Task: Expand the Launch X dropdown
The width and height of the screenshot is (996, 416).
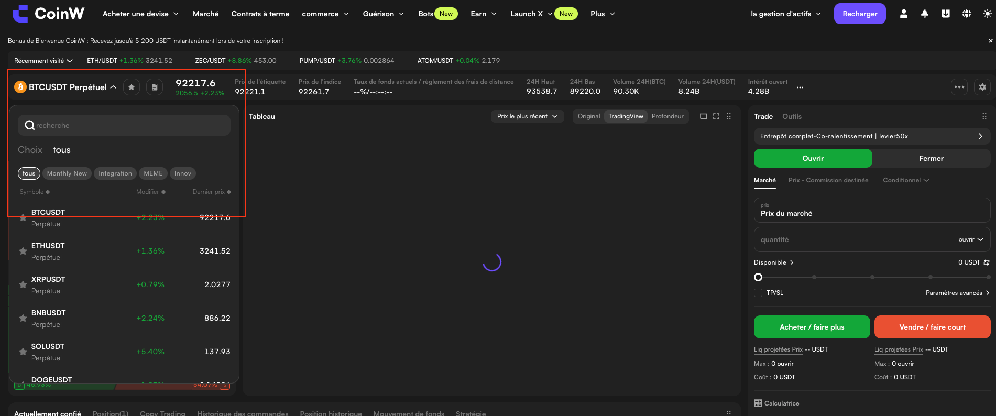Action: pyautogui.click(x=531, y=14)
